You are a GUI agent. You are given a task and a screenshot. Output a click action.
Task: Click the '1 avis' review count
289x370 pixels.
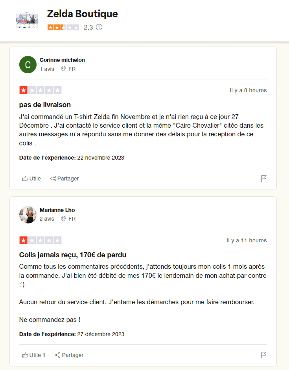pos(47,69)
